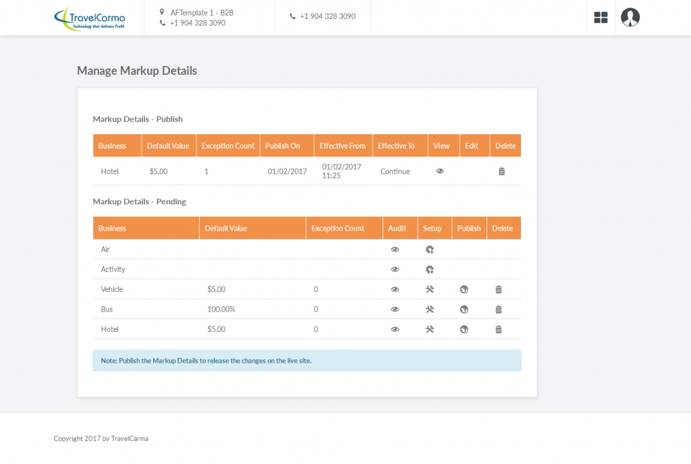Open Setup tools for the pending Hotel markup
Screen dimensions: 691x464
430,329
